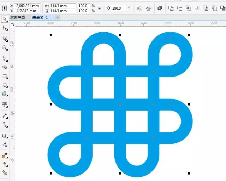226x181 pixels.
Task: Edit the object height field
Action: click(x=63, y=11)
